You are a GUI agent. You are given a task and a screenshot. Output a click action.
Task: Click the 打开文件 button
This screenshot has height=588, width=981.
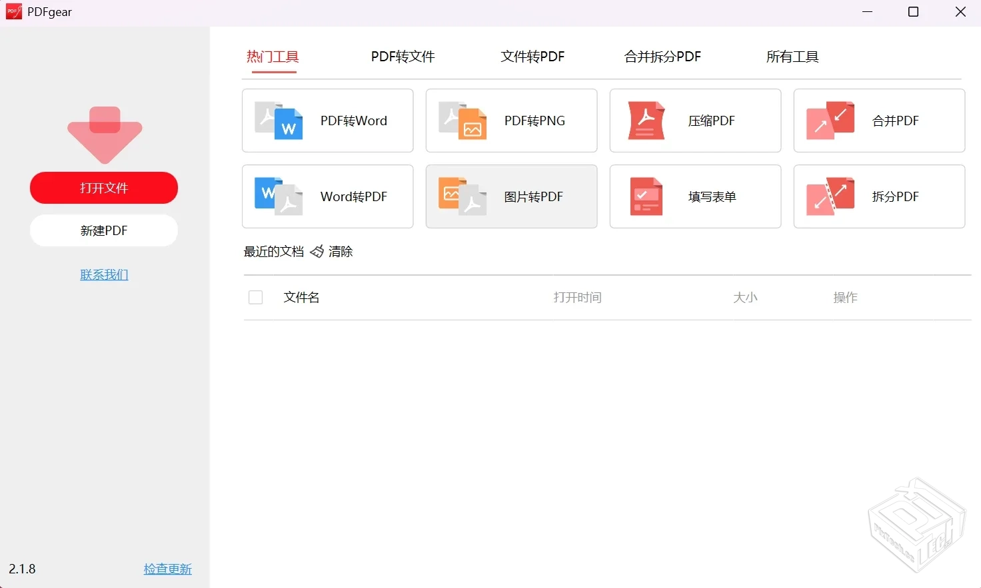click(103, 188)
